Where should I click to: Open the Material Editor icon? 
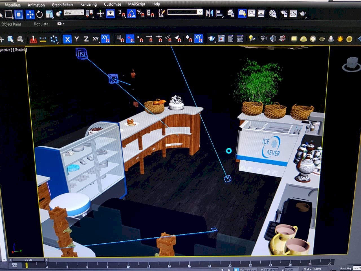pyautogui.click(x=272, y=14)
